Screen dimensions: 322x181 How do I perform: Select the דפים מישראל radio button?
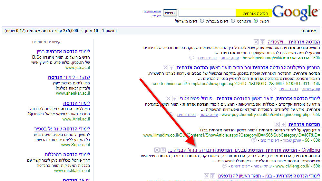tap(202, 21)
